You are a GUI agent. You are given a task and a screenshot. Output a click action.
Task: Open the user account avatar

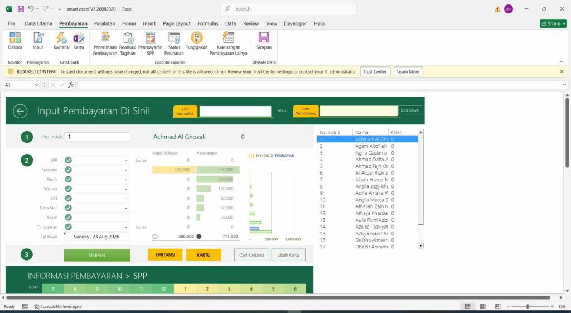click(509, 9)
